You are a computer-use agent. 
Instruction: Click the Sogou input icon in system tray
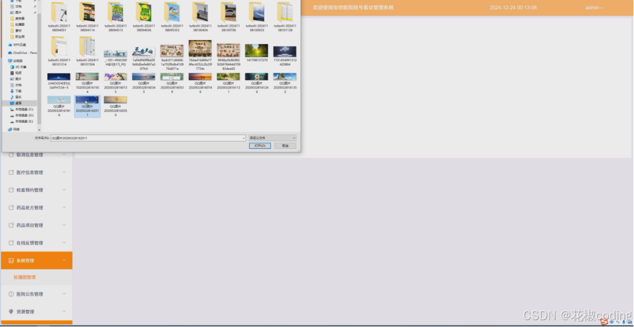click(604, 322)
